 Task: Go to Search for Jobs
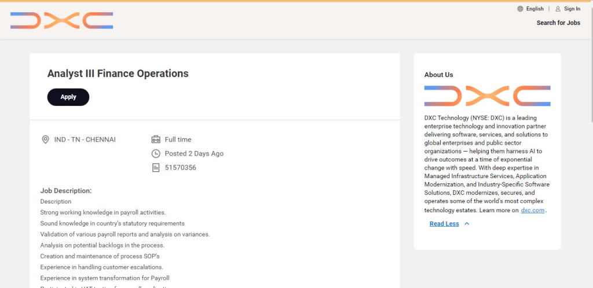click(558, 23)
